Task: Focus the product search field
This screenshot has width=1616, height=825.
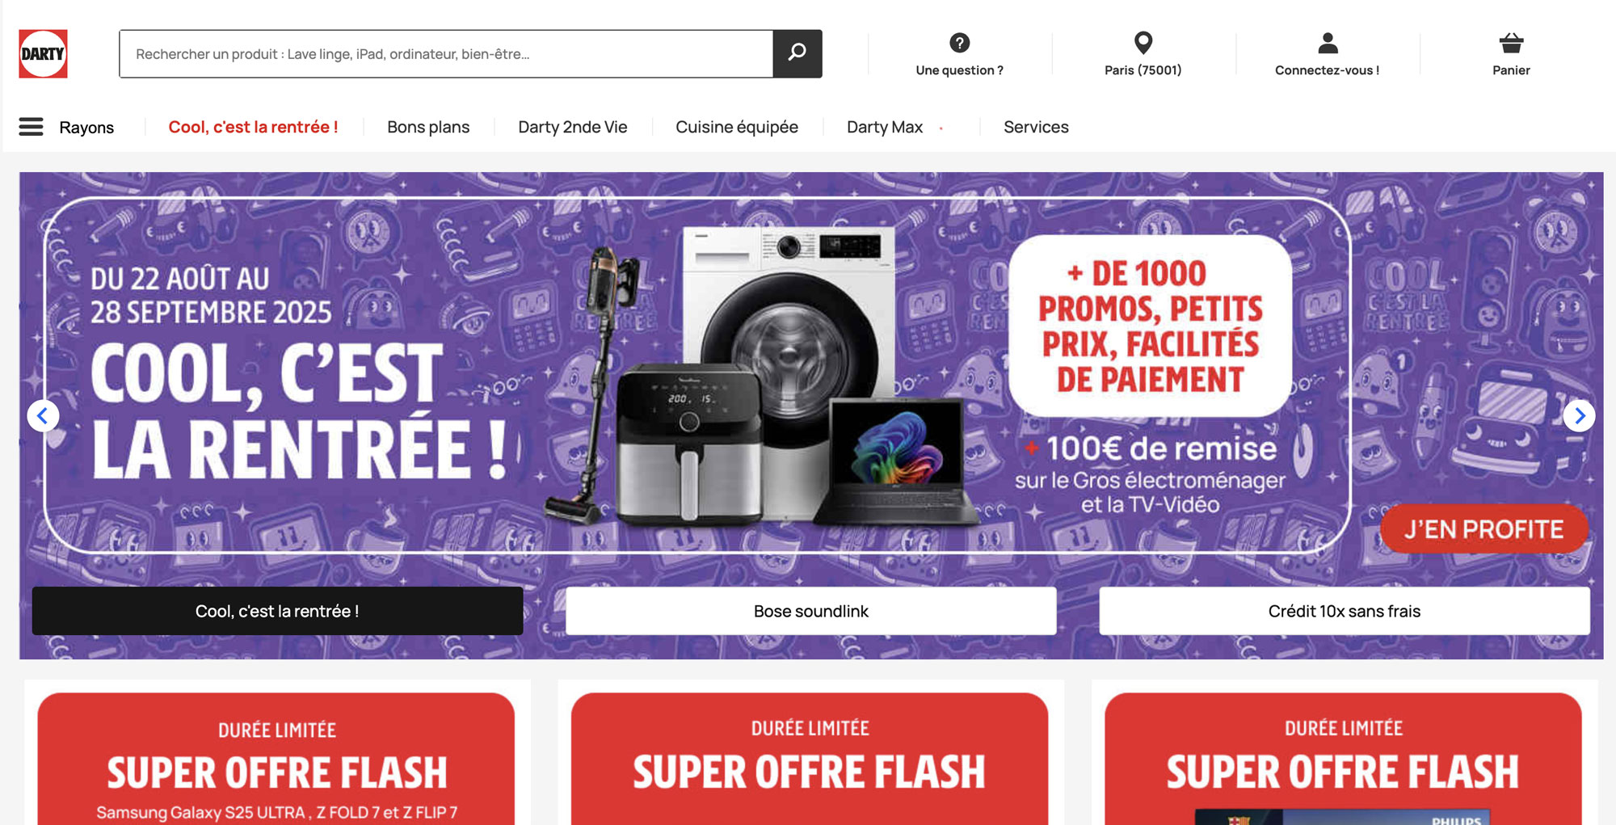Action: 446,53
